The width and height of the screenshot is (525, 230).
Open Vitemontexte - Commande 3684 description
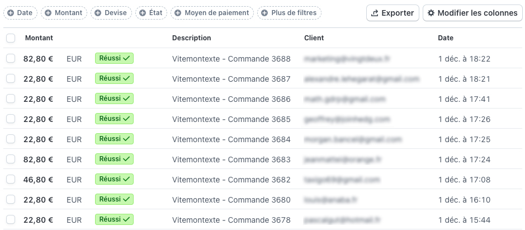click(231, 139)
